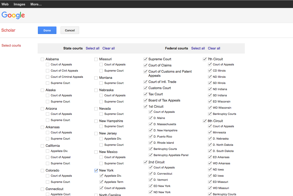Enable the Alabama checkbox
Image resolution: width=293 pixels, height=196 pixels.
(42, 59)
